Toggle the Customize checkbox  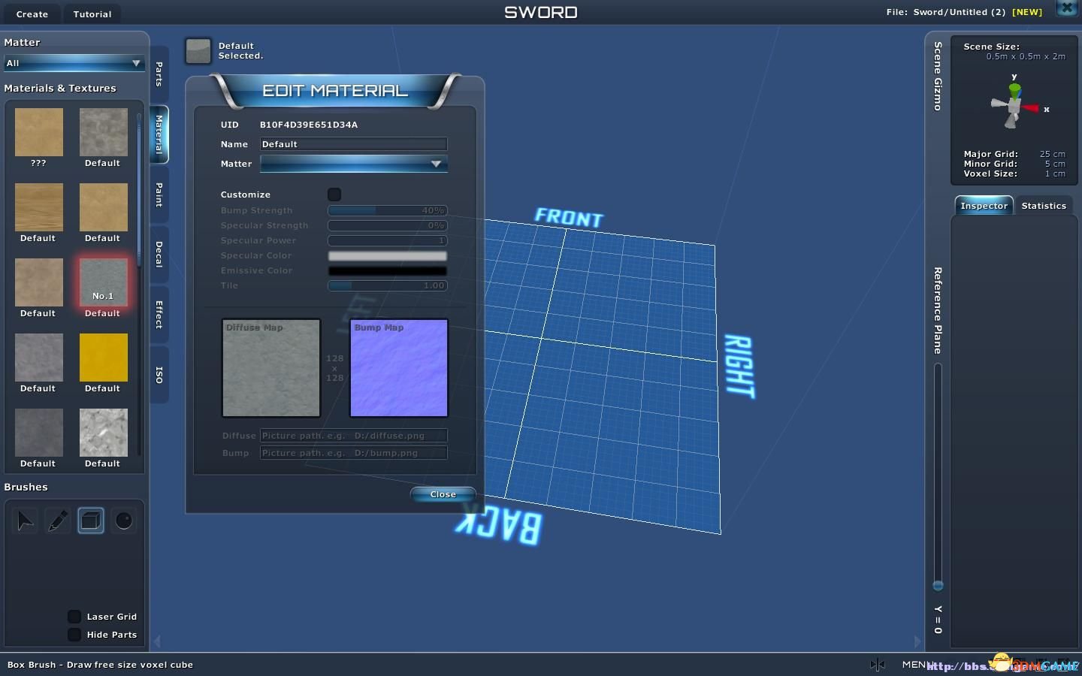334,195
